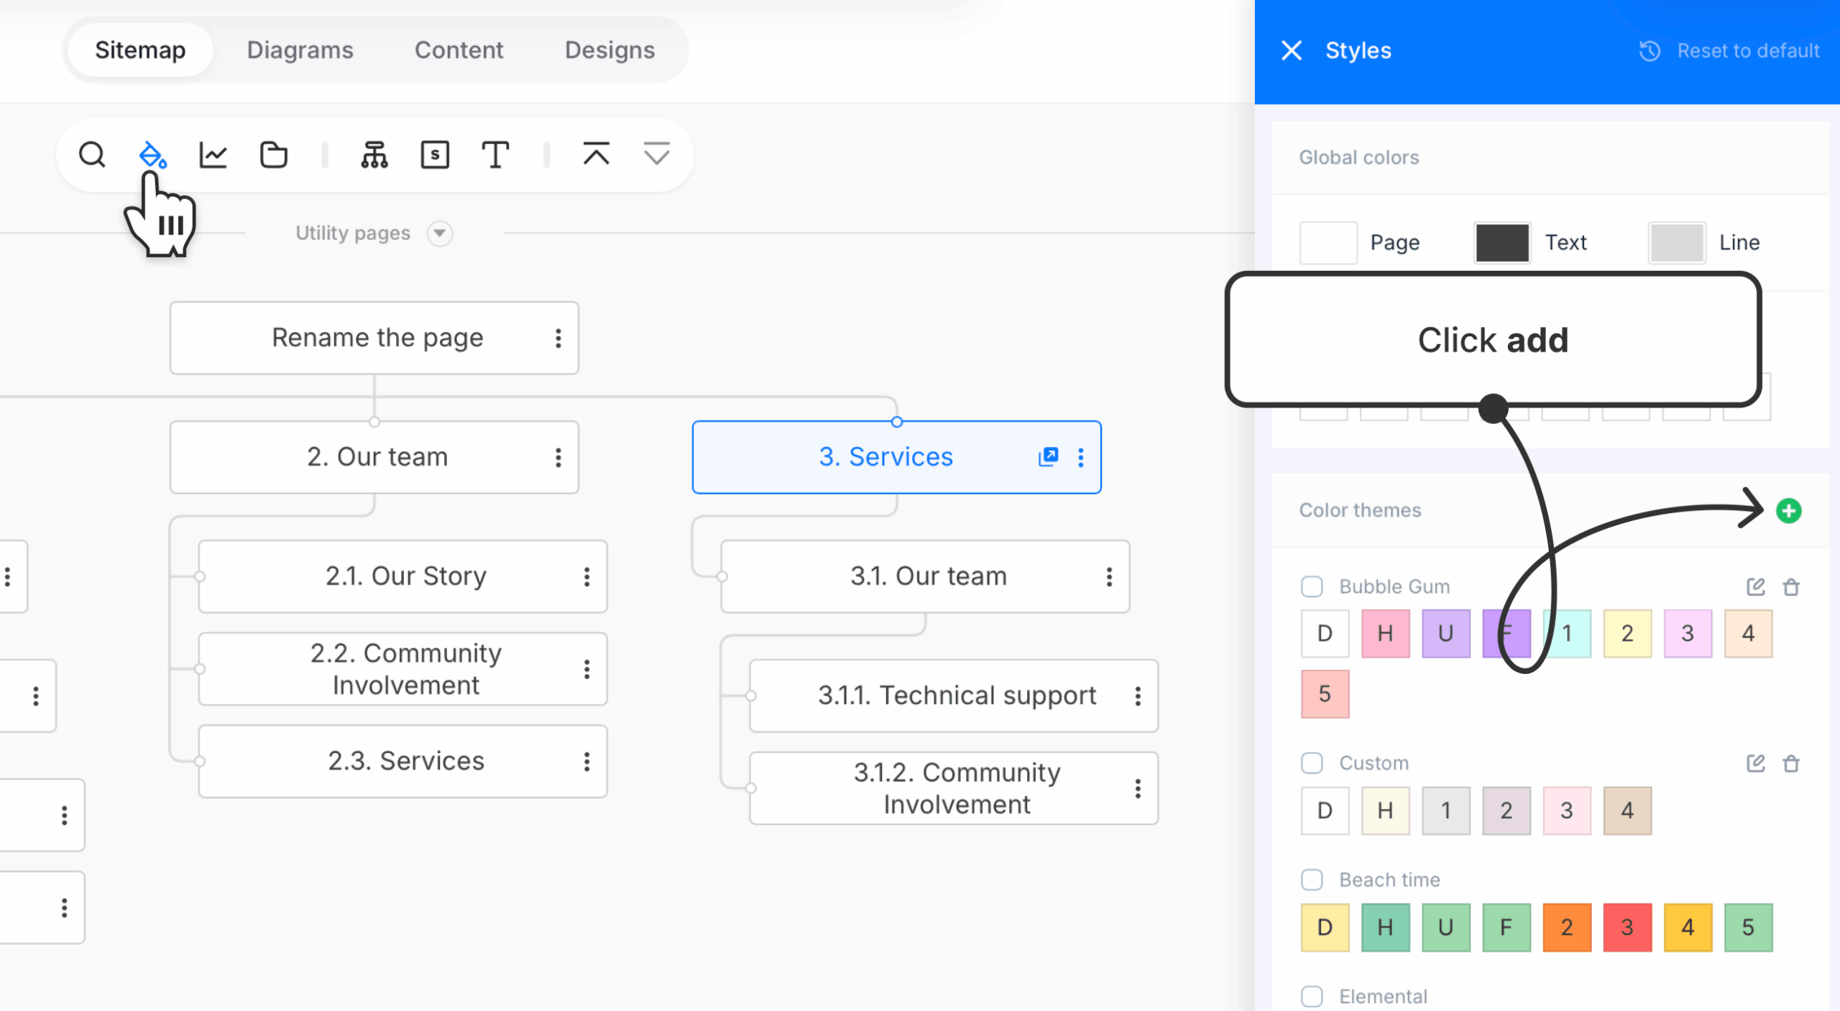Select Bubble Gum yellow 2 swatch
This screenshot has height=1011, width=1840.
pos(1627,634)
